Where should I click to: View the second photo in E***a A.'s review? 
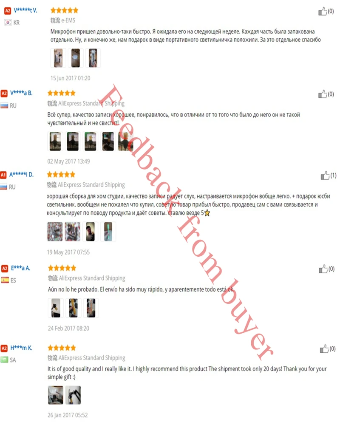[74, 308]
